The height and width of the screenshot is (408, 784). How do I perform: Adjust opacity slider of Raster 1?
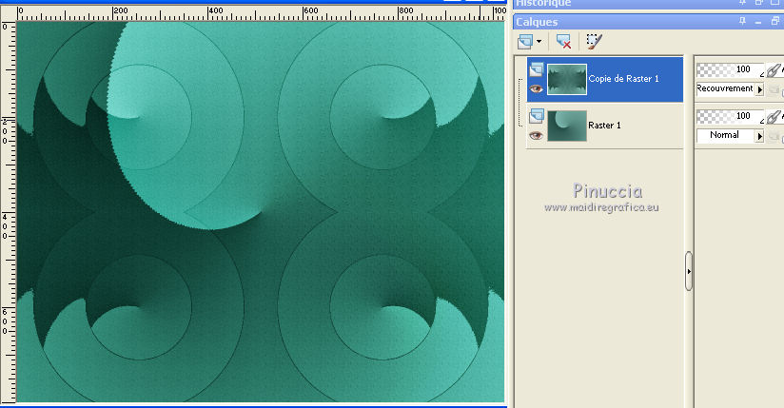point(730,116)
